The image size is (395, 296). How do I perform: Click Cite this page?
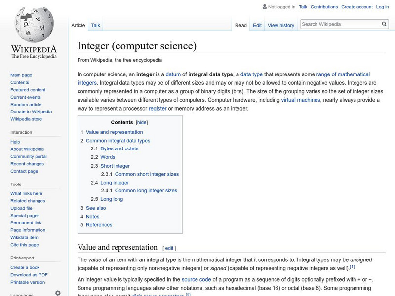click(24, 244)
